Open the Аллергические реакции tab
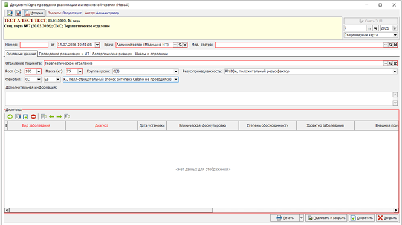 tap(112, 54)
